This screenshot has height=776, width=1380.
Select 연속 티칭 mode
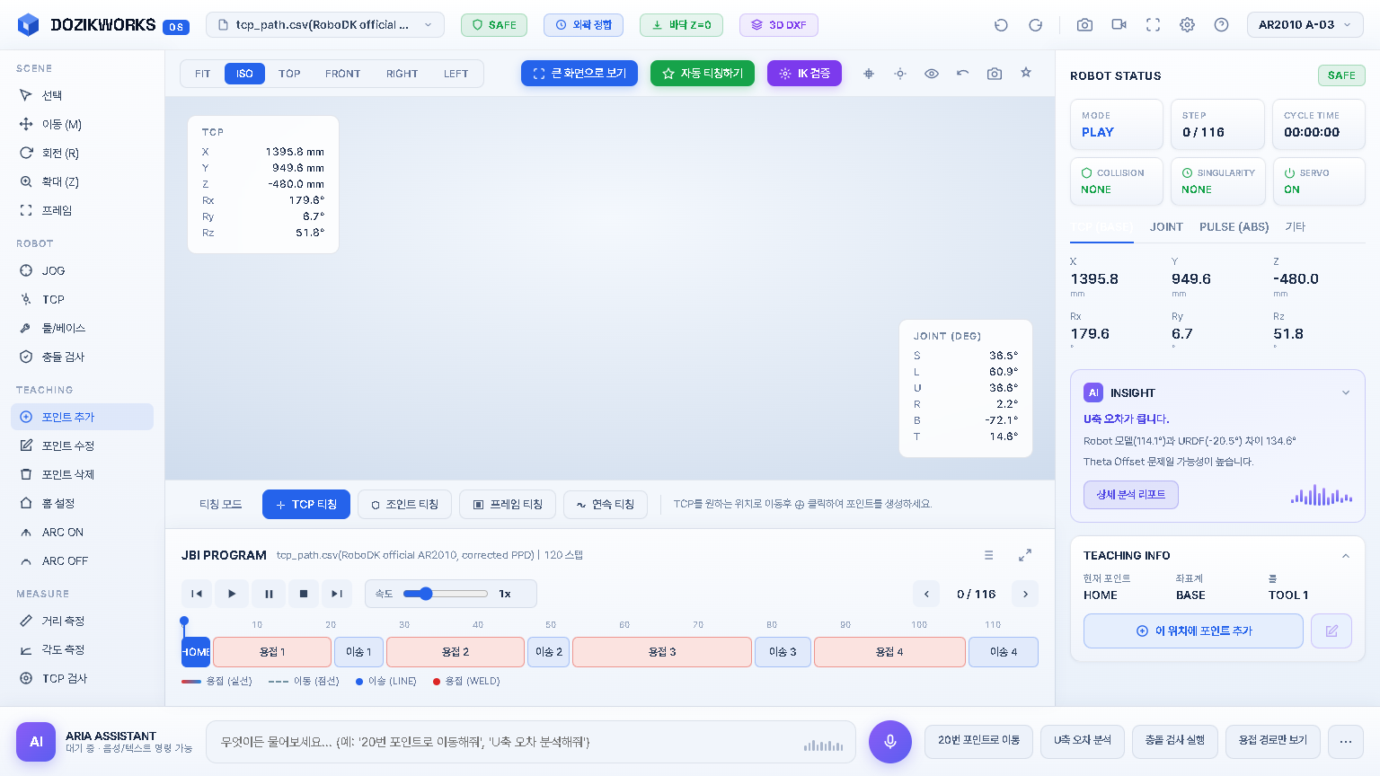coord(606,505)
